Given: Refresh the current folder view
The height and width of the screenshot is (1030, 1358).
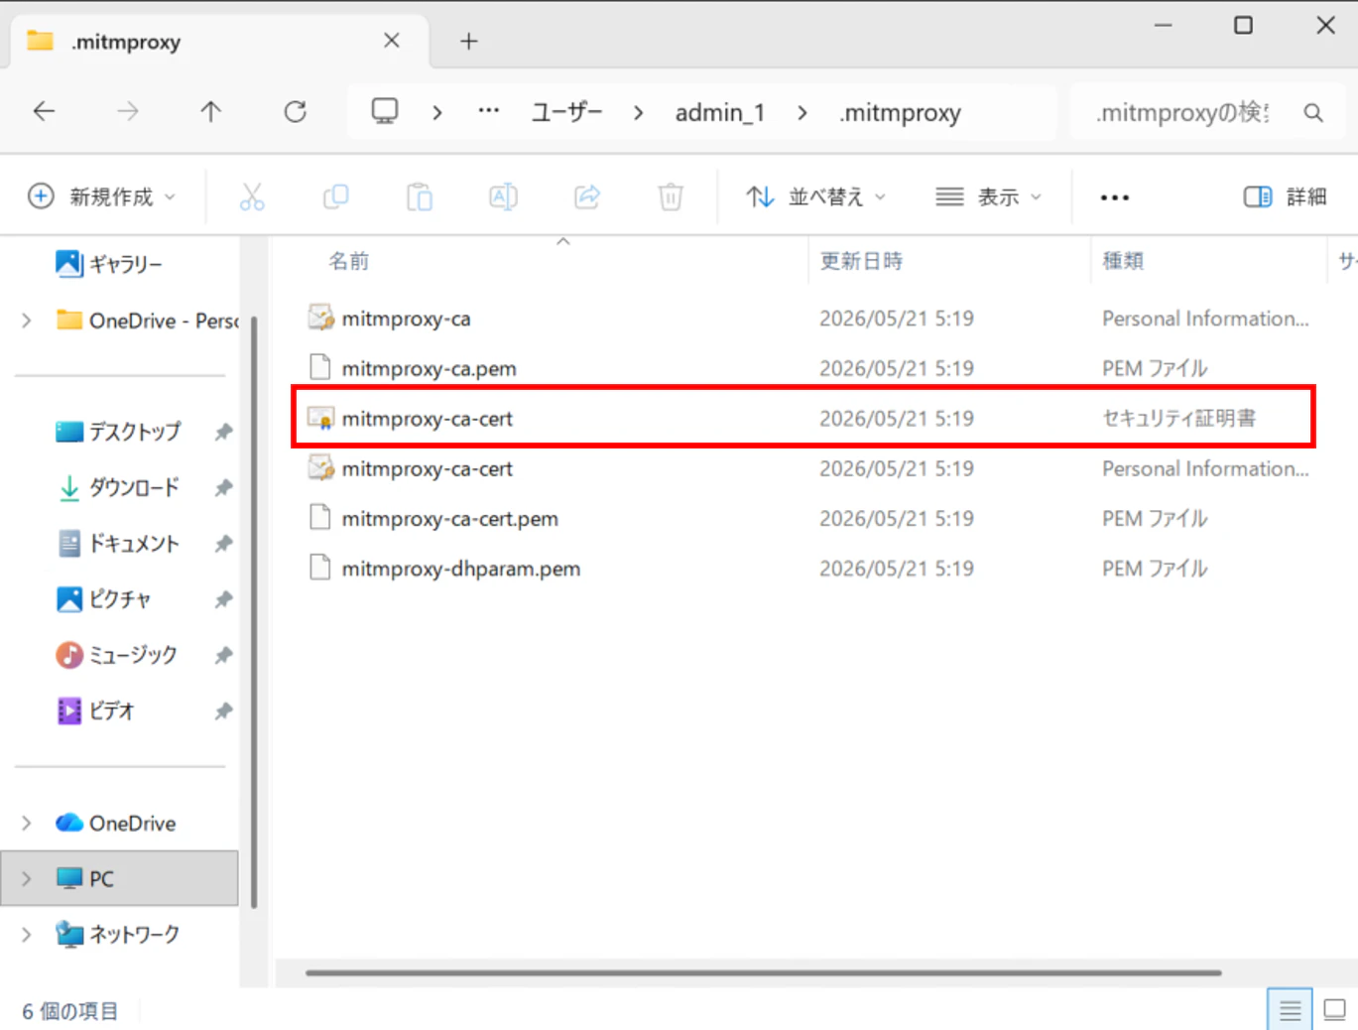Looking at the screenshot, I should 296,111.
